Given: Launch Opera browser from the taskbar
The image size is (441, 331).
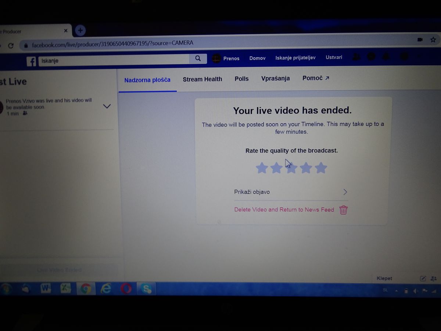Looking at the screenshot, I should click(x=126, y=289).
